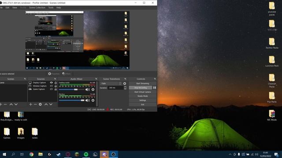This screenshot has height=158, width=282.
Task: Open source properties gear in Sources toolbar
Action: (x=40, y=104)
